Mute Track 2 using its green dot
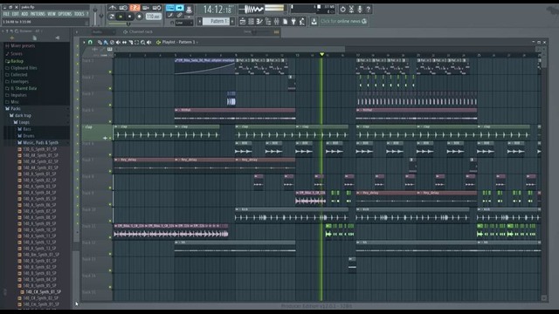Viewport: 559px width, 314px height. (110, 89)
